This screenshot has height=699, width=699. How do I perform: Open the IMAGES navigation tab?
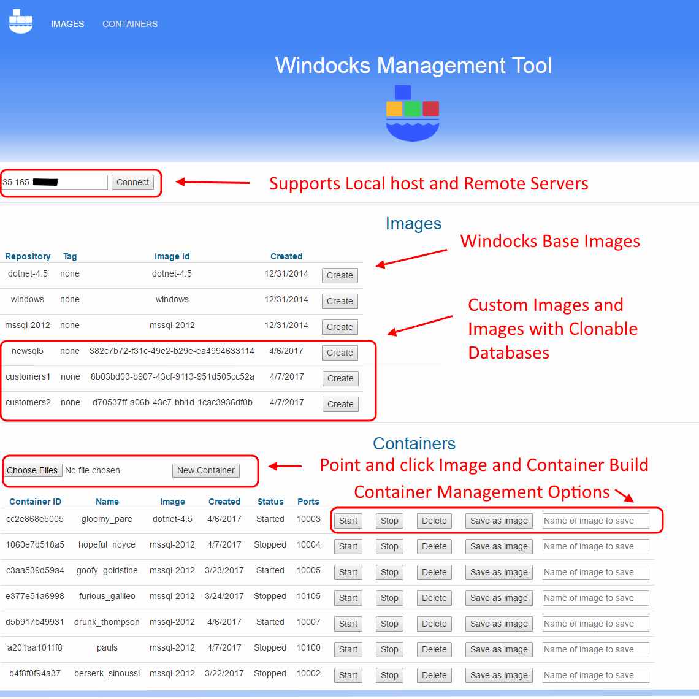tap(67, 24)
